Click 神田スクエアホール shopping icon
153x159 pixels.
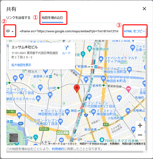point(38,99)
